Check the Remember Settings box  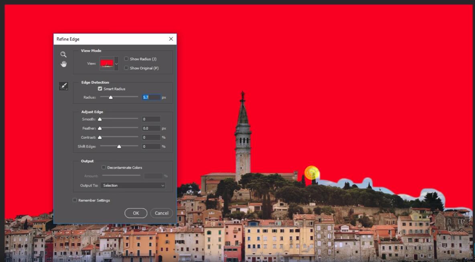click(x=75, y=200)
